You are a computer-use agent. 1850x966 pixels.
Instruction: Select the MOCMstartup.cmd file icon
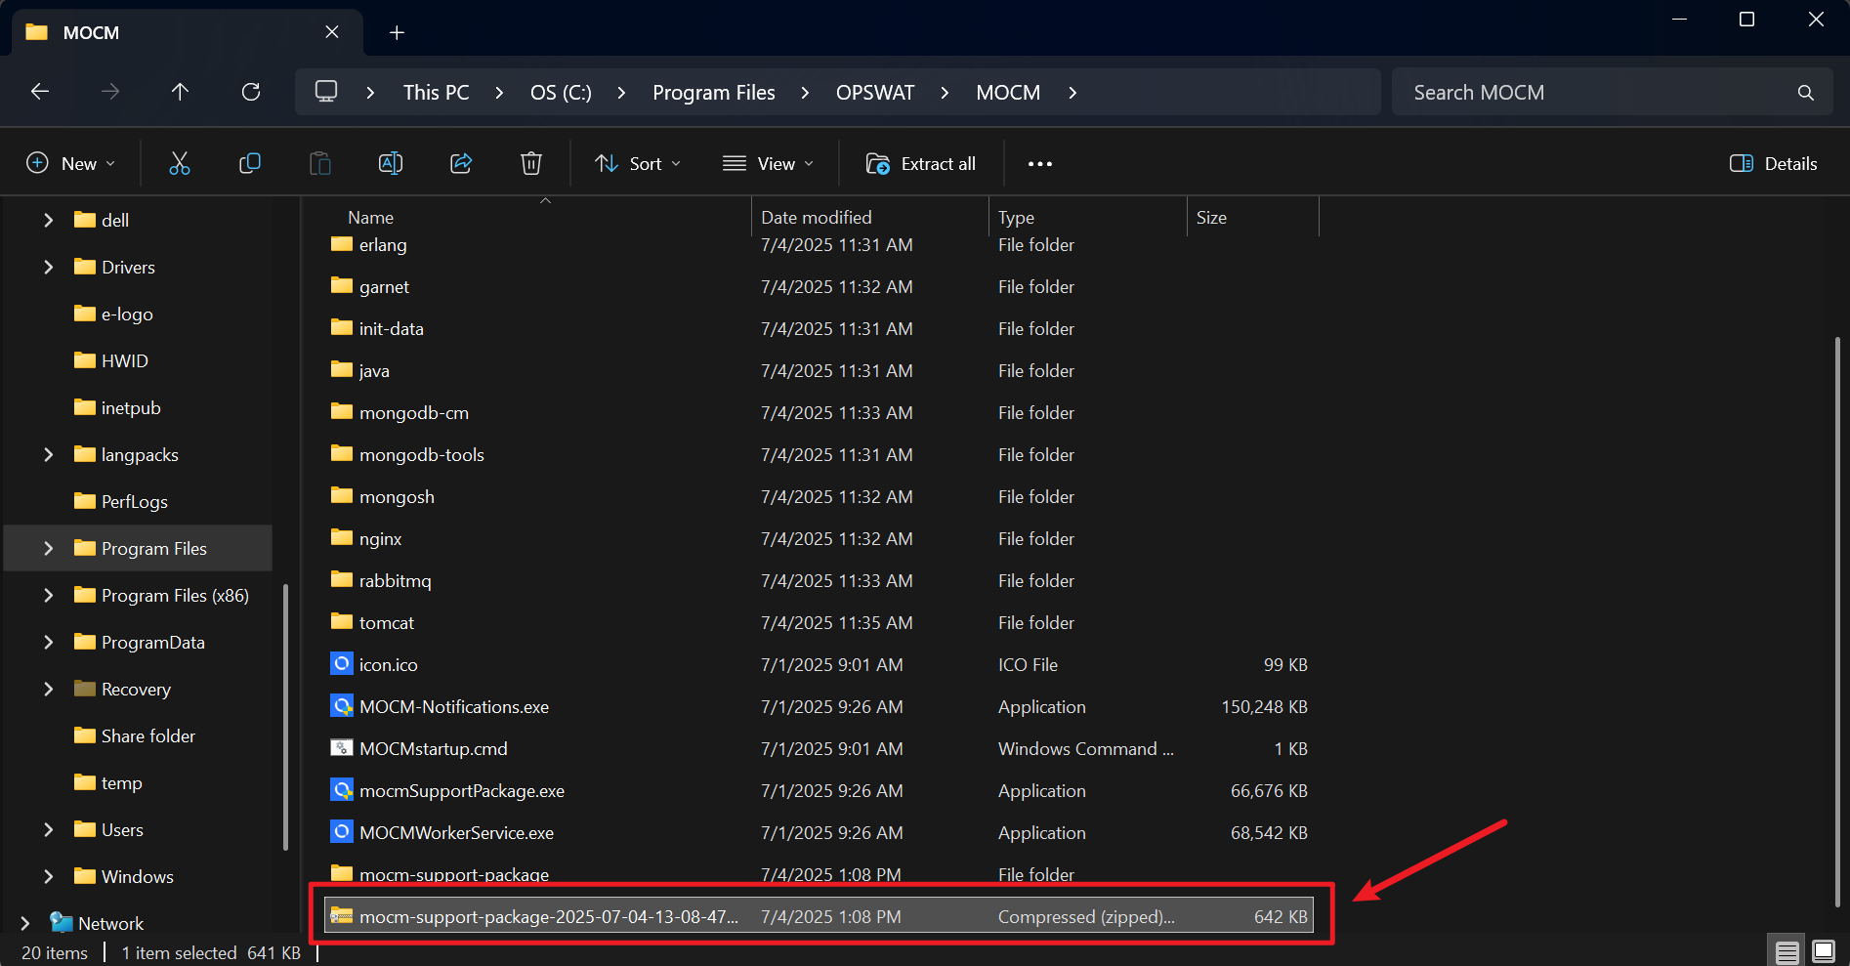(341, 748)
